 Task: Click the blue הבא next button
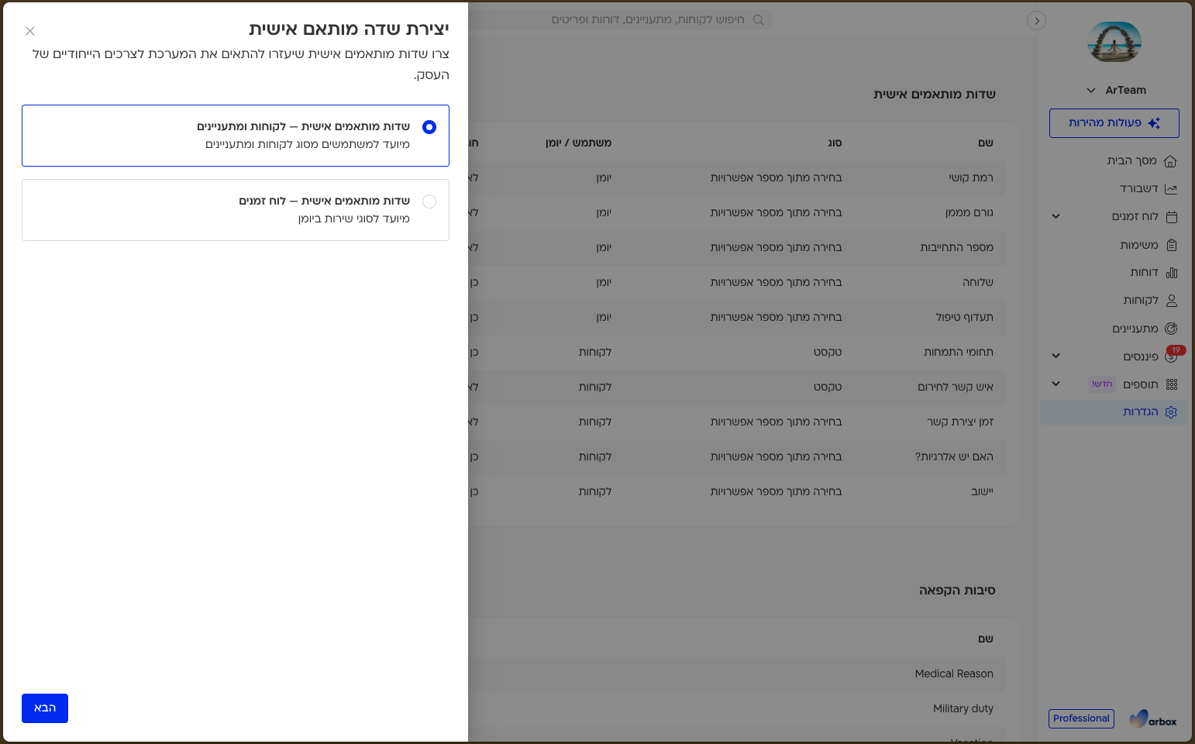point(45,708)
